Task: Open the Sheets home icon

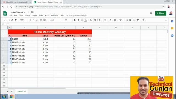Action: tap(5, 13)
